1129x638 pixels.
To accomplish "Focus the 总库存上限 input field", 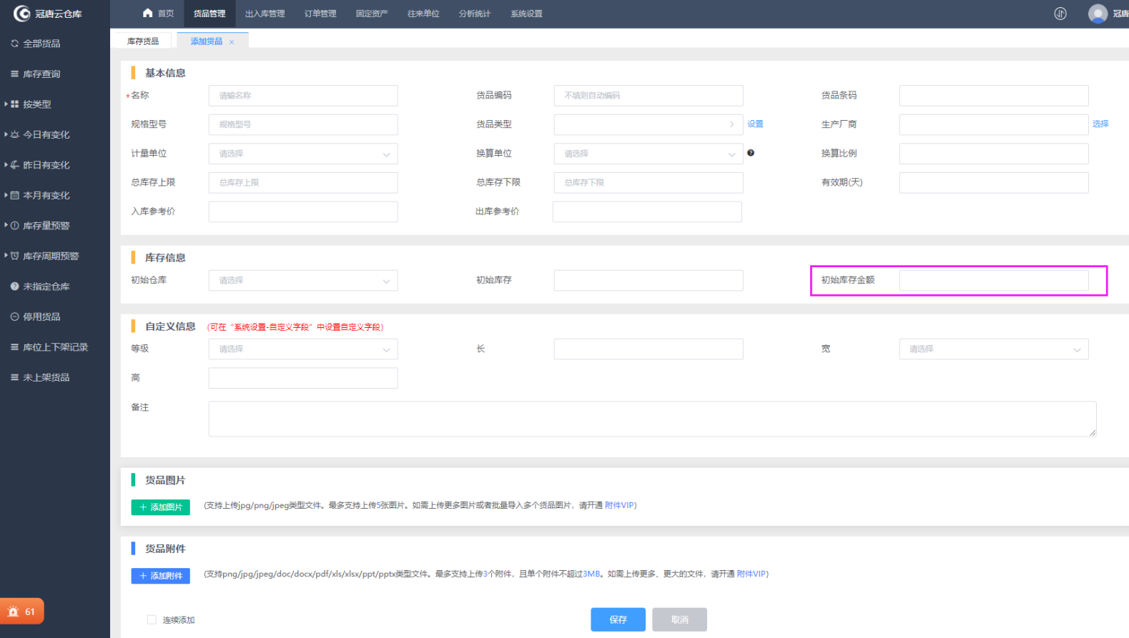I will click(303, 183).
